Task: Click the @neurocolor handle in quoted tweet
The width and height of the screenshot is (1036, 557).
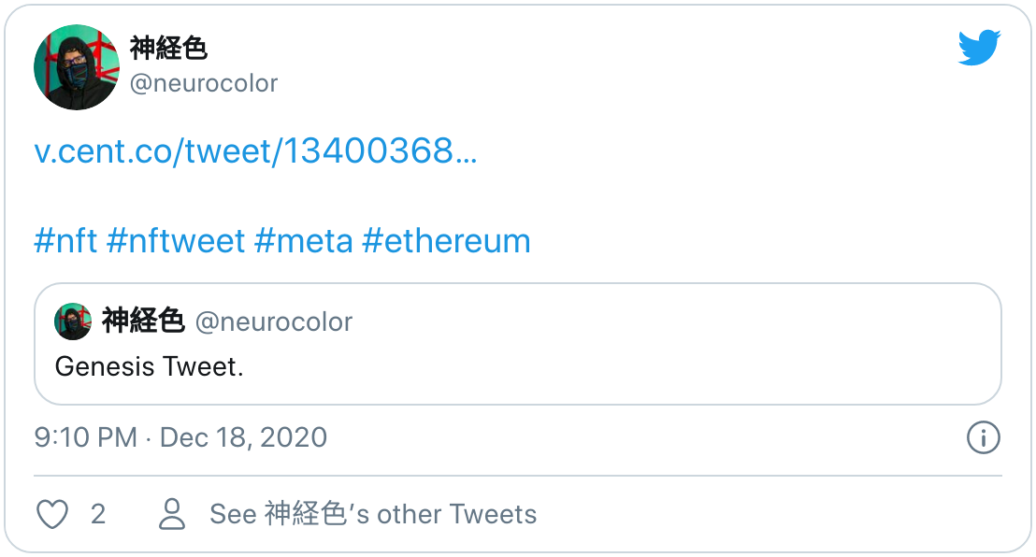Action: coord(274,321)
